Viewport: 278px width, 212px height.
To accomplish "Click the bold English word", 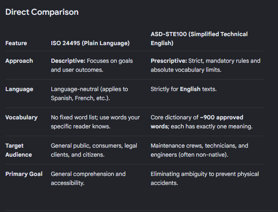I will point(190,89).
